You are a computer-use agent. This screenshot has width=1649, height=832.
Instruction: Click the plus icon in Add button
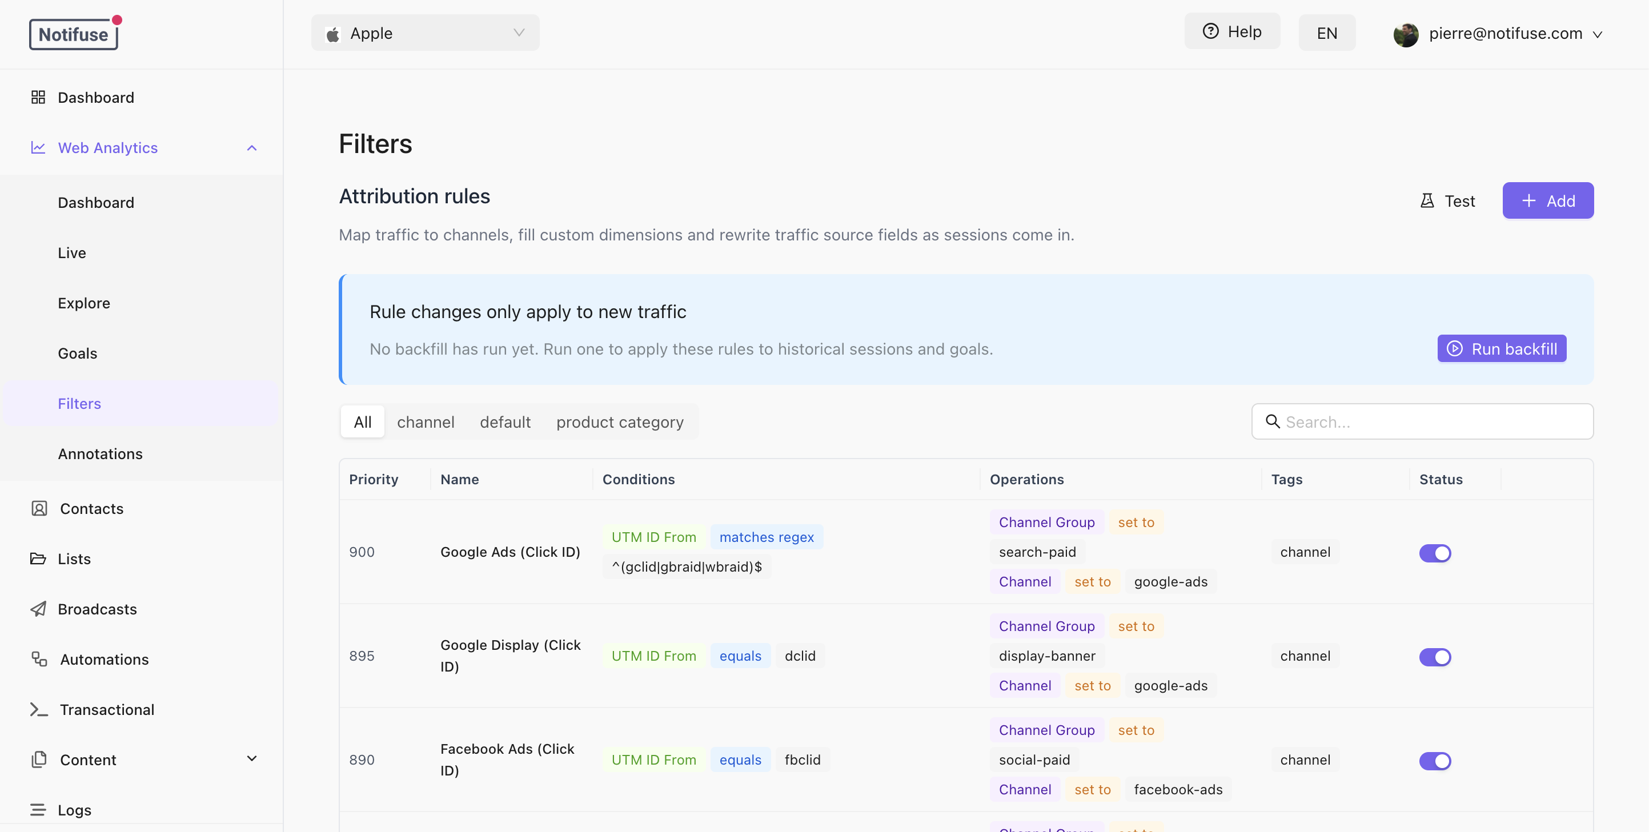coord(1528,201)
